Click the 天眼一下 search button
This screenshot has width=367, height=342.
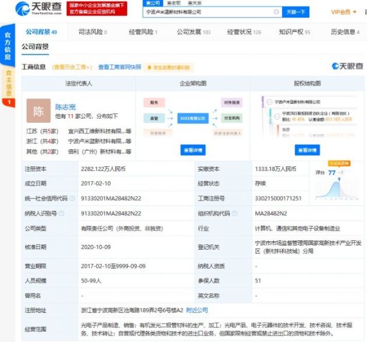[295, 12]
